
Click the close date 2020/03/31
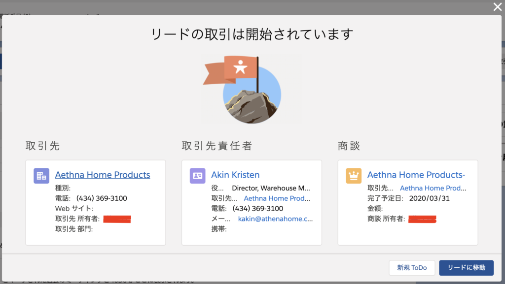(x=430, y=198)
